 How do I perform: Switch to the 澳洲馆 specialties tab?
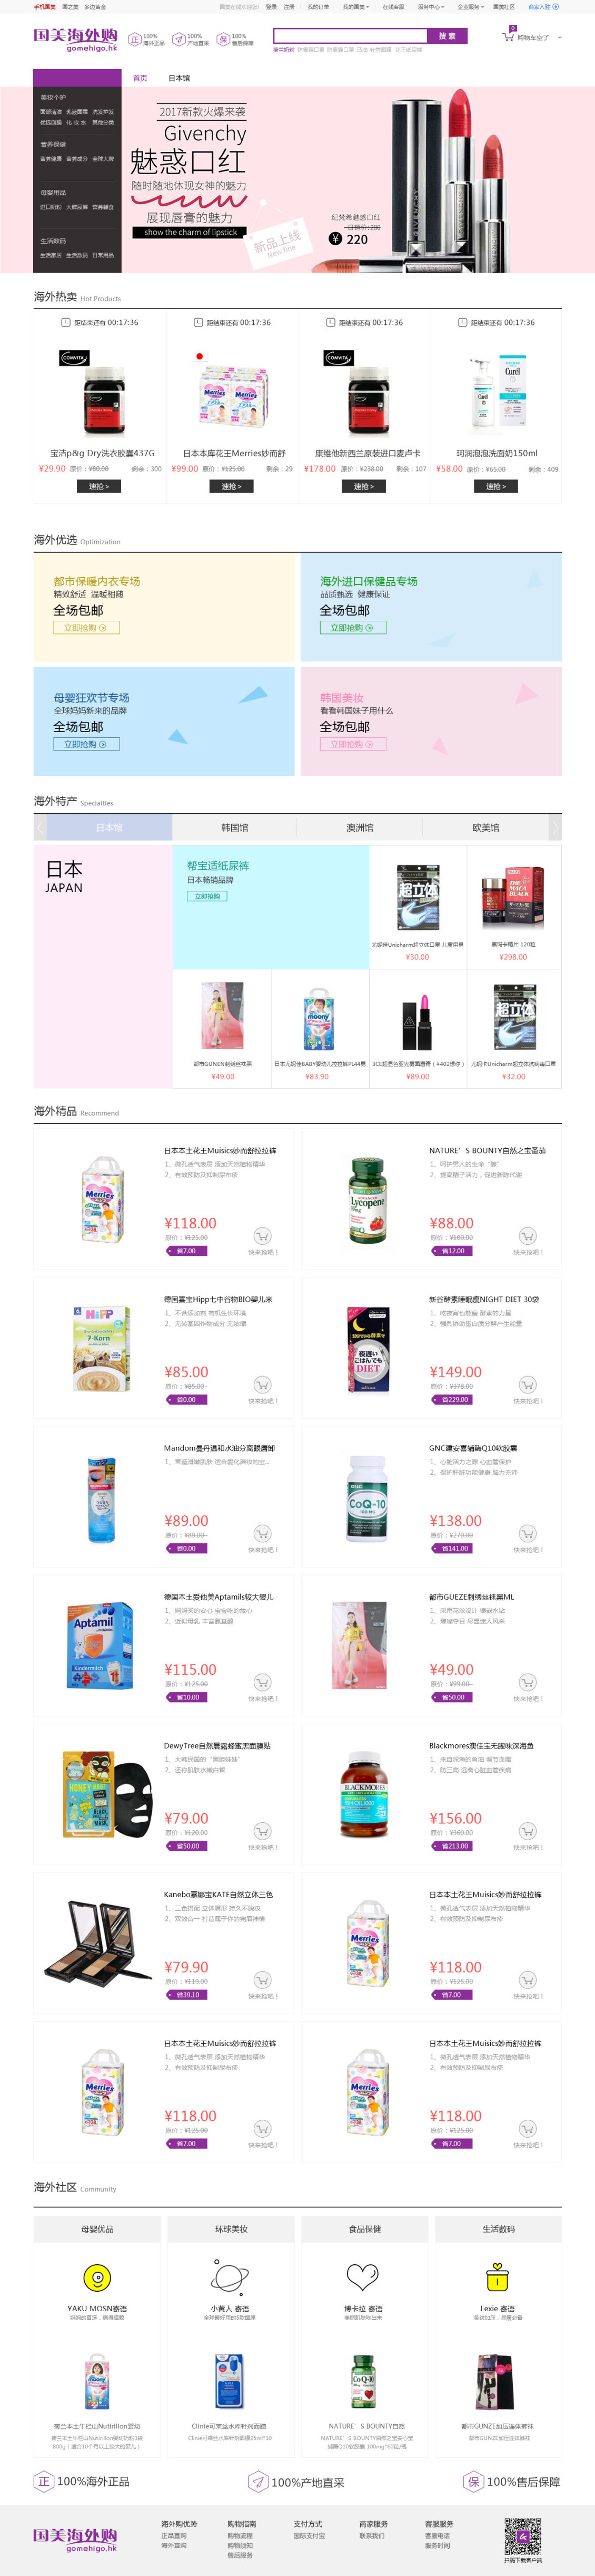point(360,828)
